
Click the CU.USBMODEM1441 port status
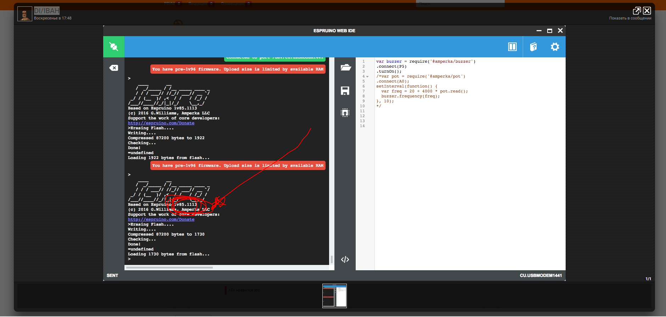(x=541, y=276)
